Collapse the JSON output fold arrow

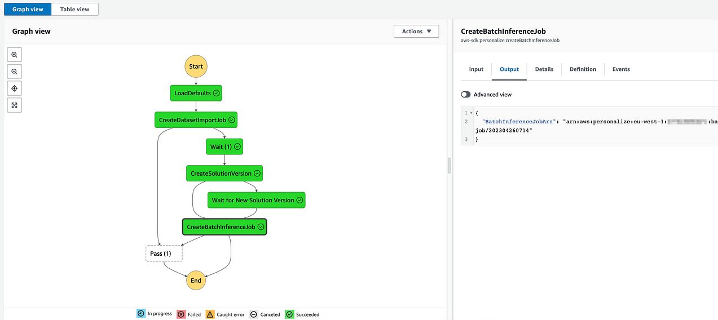(472, 113)
